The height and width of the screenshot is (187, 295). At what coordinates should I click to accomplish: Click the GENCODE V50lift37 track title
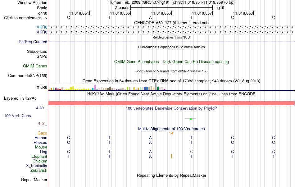click(x=171, y=23)
